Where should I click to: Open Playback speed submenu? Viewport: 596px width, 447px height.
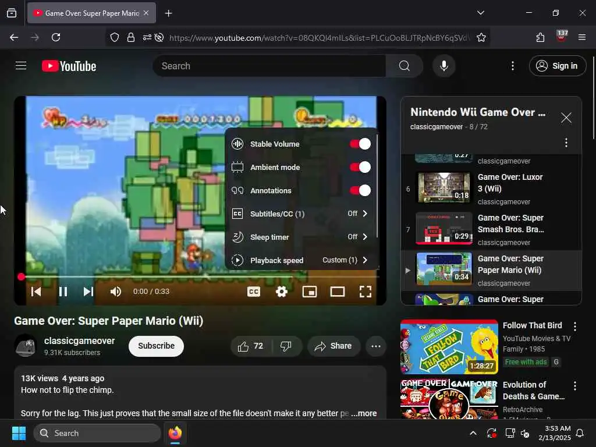tap(300, 260)
